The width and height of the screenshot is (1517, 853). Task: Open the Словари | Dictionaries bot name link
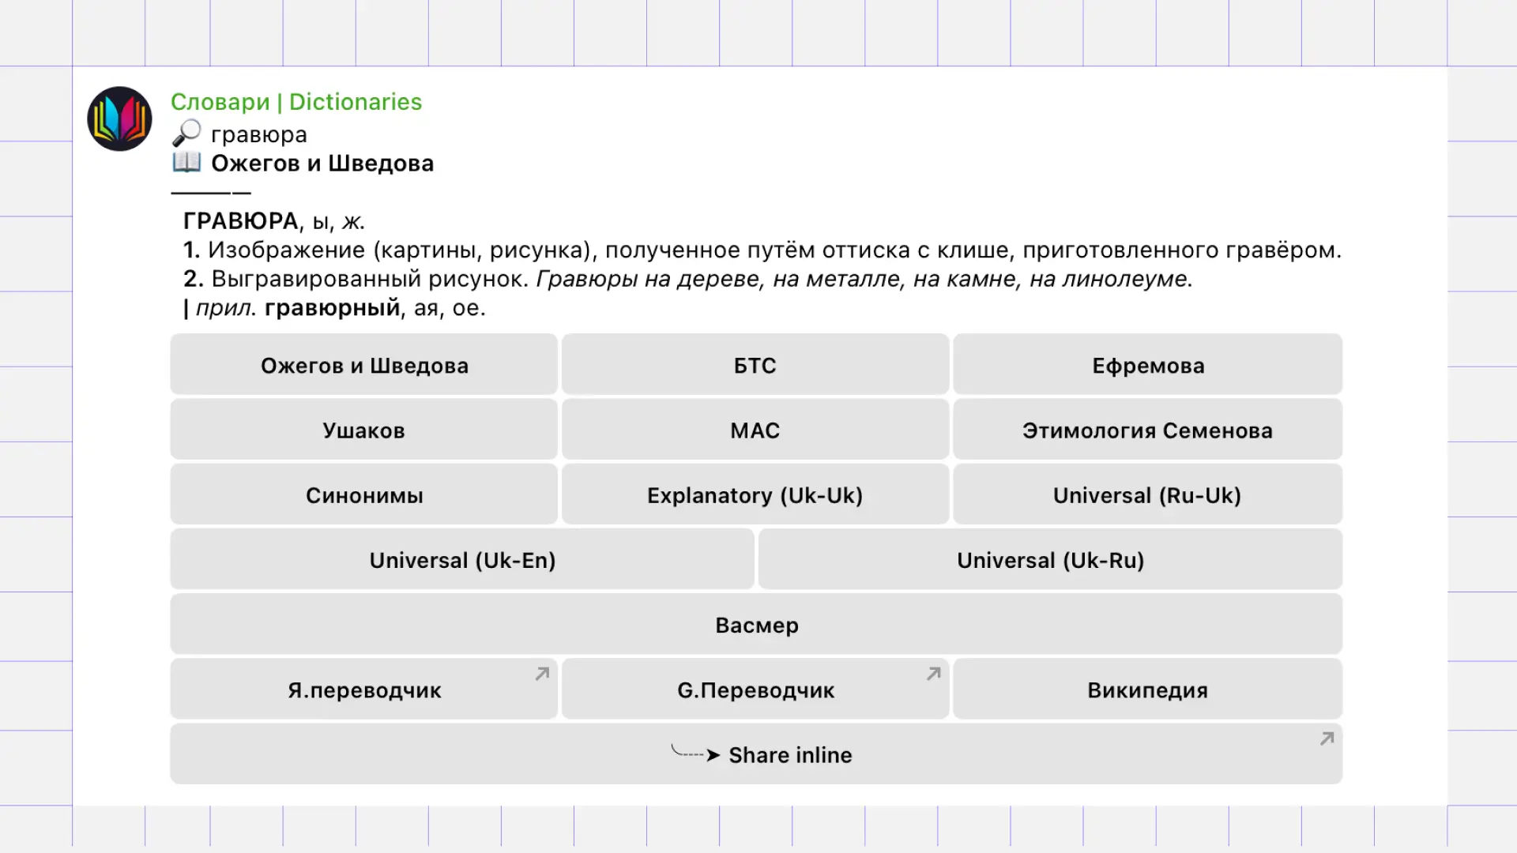(x=296, y=102)
